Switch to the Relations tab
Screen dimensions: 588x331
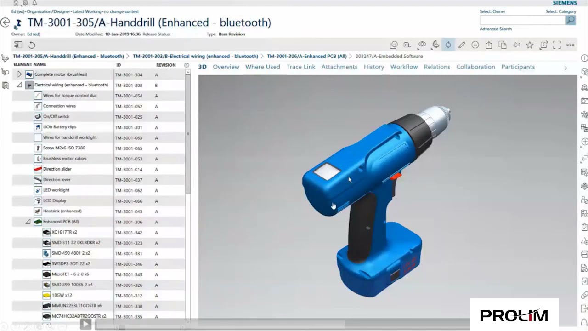(437, 67)
